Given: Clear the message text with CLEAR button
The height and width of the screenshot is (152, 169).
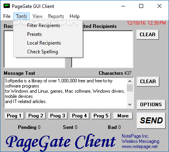Looking at the screenshot, I should [148, 82].
